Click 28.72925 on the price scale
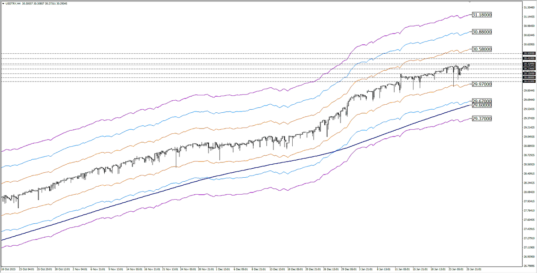Image resolution: width=537 pixels, height=273 pixels. tap(530, 155)
